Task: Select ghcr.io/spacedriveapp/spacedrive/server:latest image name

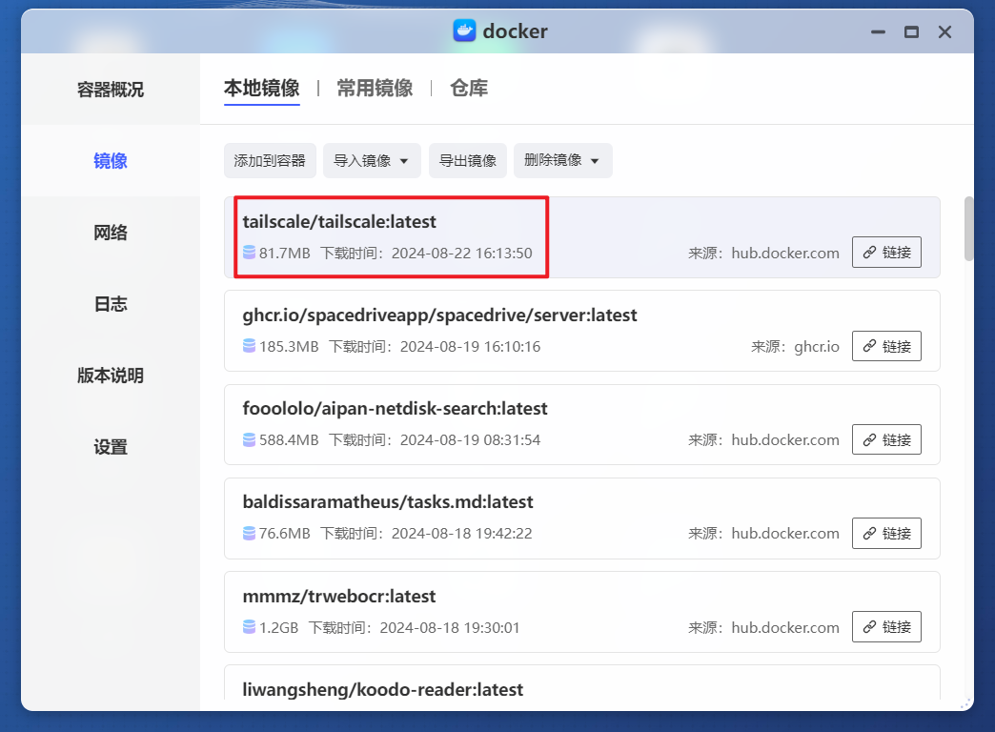Action: (x=439, y=315)
